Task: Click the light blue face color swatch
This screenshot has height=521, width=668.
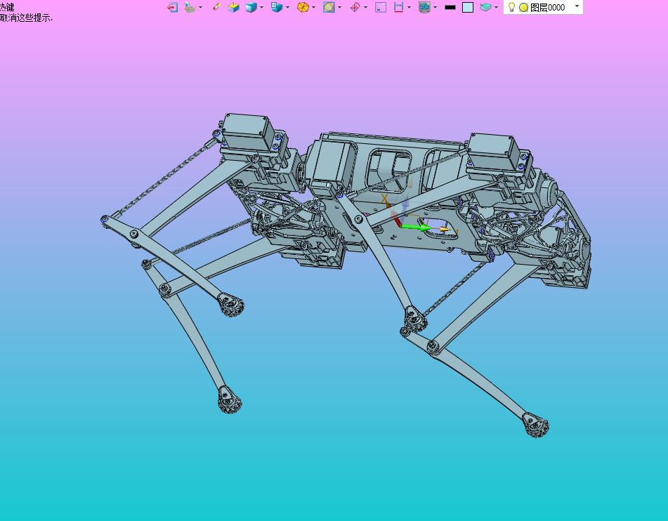Action: coord(468,7)
